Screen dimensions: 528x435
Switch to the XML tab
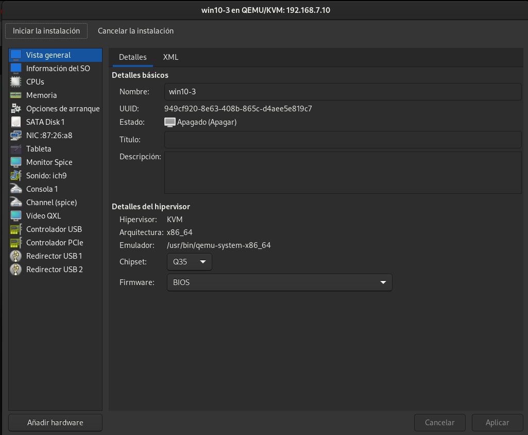click(171, 57)
